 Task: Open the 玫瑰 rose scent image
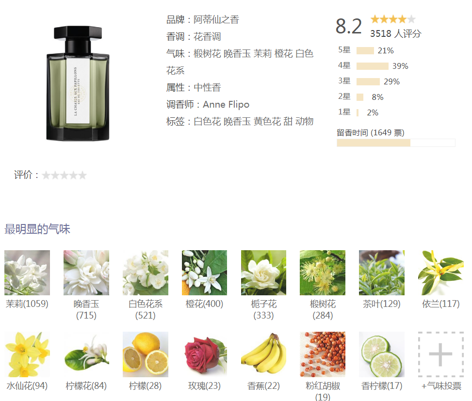coord(204,354)
